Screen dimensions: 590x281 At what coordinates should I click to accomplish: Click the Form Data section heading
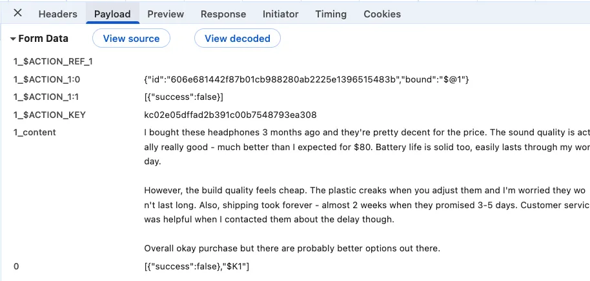[x=43, y=39]
